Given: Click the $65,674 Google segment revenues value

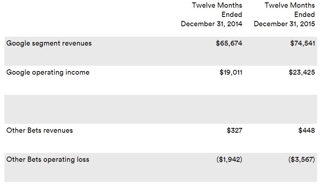Looking at the screenshot, I should tap(229, 43).
